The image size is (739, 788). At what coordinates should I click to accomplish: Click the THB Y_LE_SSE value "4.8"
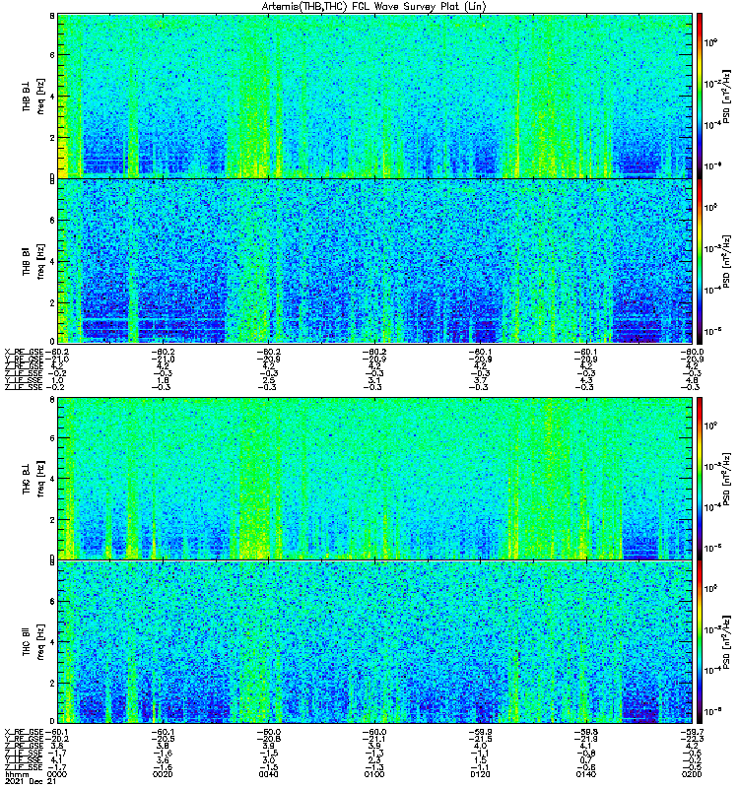click(693, 380)
